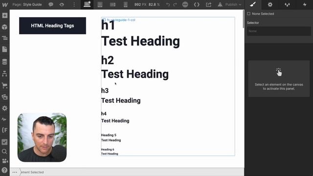Open the site Settings gear in sidebar

(x=4, y=108)
